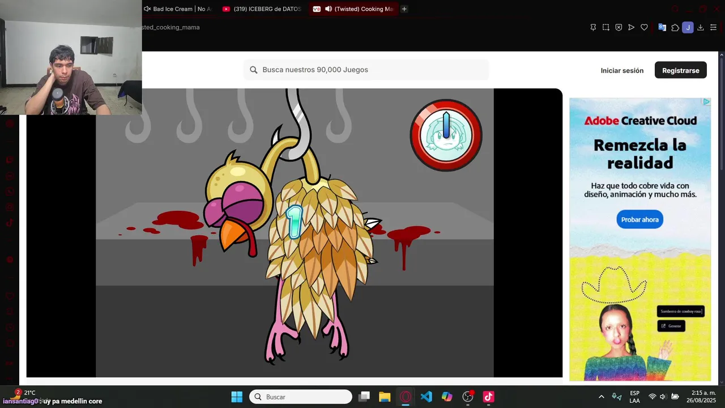Screen dimensions: 725x408
Task: Click the taskbar Buscar search box
Action: (x=301, y=397)
